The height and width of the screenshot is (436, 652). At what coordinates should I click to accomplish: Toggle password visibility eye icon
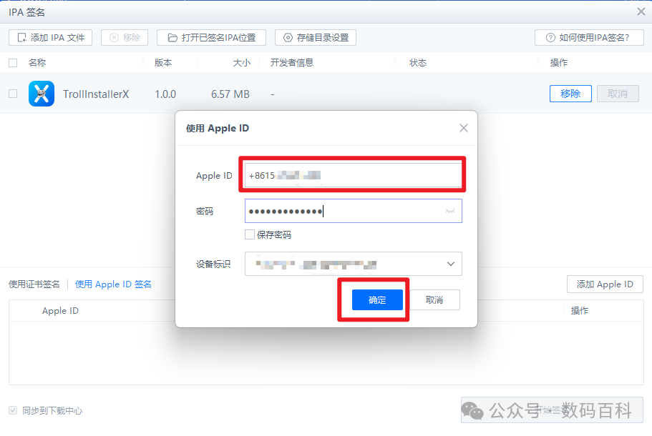450,211
